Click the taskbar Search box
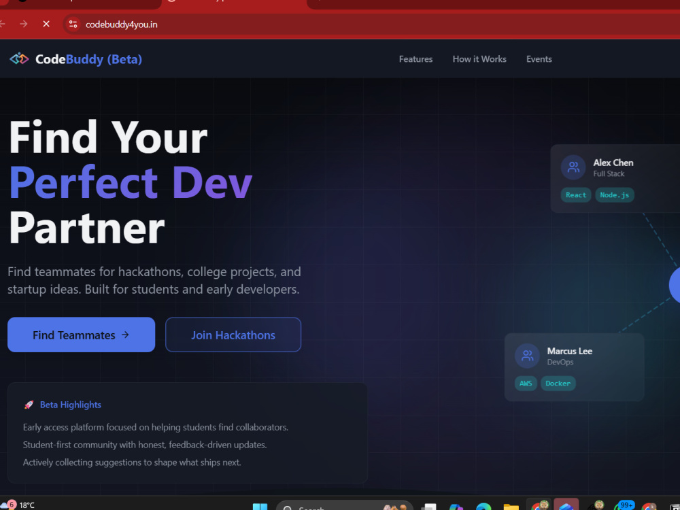Image resolution: width=680 pixels, height=510 pixels. 345,507
